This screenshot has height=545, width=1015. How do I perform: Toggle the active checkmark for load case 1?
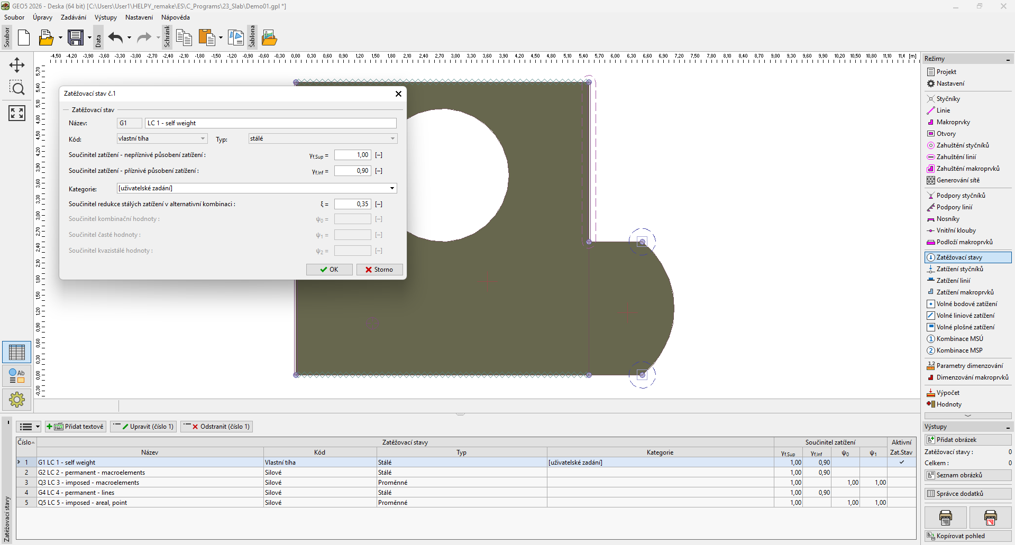(x=901, y=463)
